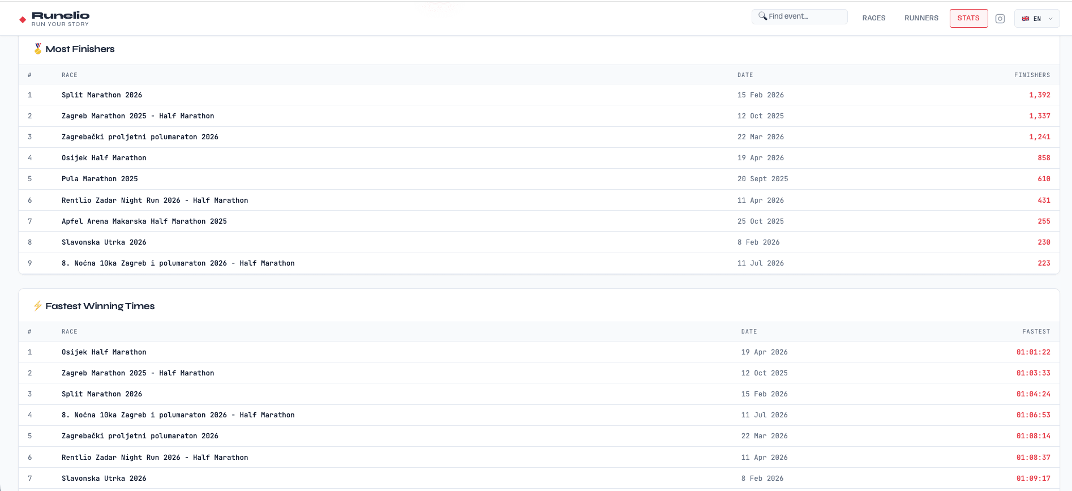Open Osijek Half Marathon in Most Finishers

pyautogui.click(x=104, y=158)
